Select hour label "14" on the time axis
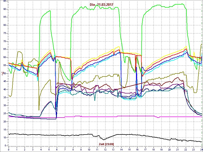The image size is (203, 152). coord(121,149)
